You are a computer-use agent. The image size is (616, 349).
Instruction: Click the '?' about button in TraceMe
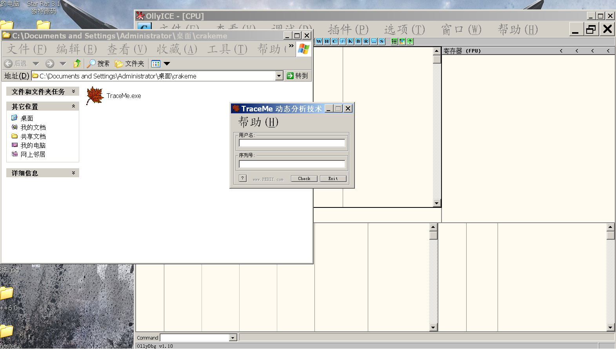click(x=243, y=178)
